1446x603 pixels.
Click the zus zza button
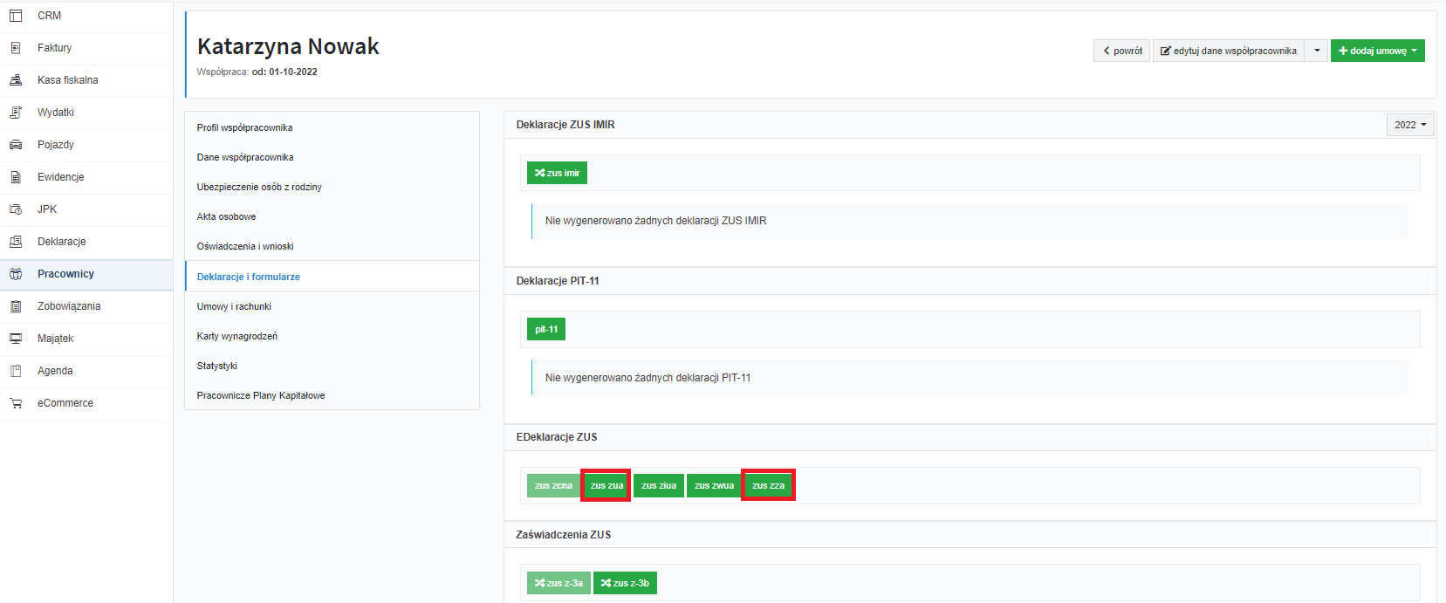point(768,485)
